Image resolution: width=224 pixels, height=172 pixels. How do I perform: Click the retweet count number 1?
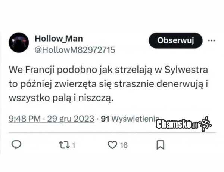click(74, 145)
